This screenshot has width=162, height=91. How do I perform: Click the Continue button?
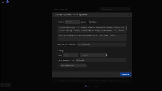pyautogui.click(x=126, y=74)
